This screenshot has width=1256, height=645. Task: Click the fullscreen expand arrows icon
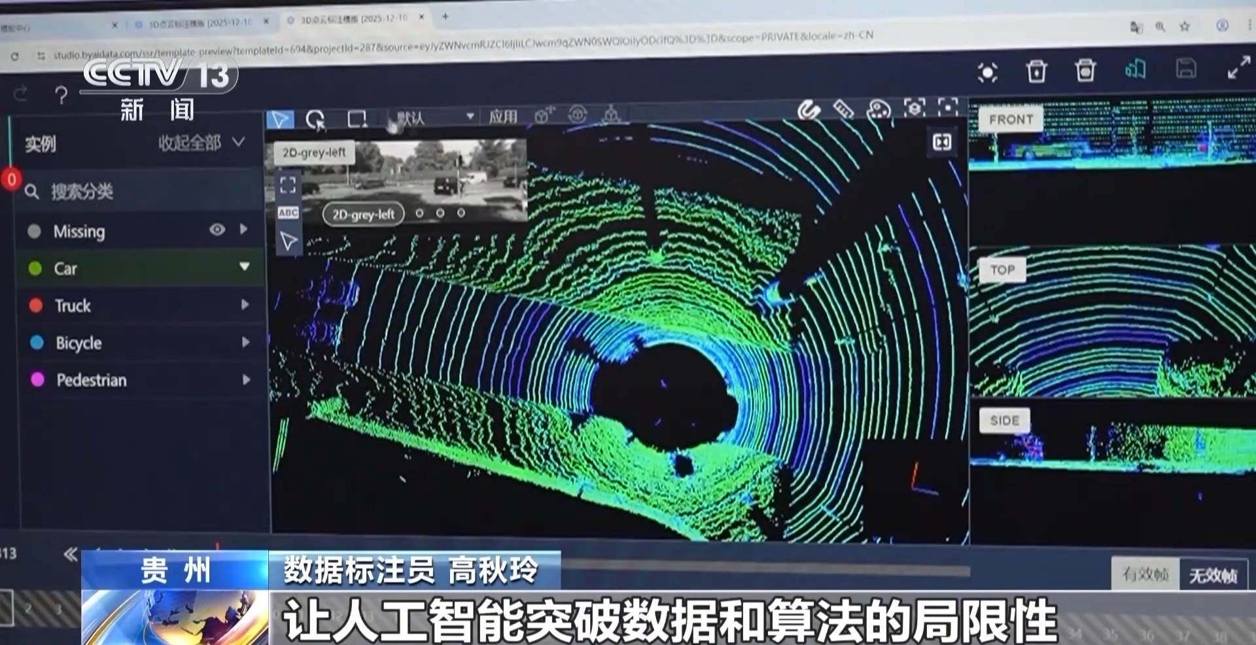click(x=1238, y=67)
